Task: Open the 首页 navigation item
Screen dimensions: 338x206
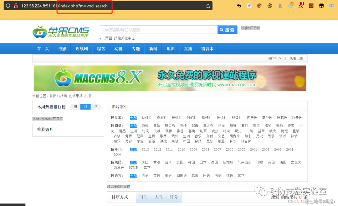Action: tap(43, 49)
